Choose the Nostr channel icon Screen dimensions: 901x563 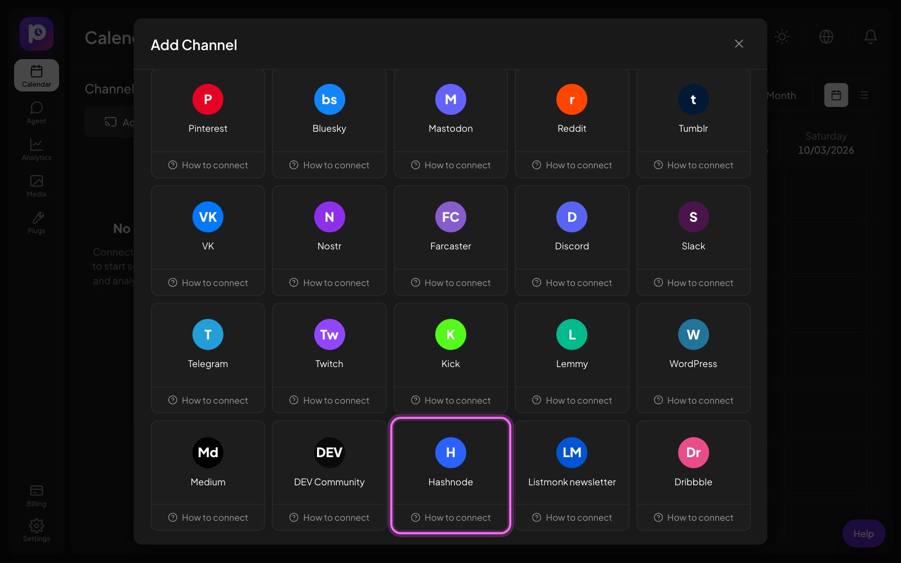click(x=329, y=217)
